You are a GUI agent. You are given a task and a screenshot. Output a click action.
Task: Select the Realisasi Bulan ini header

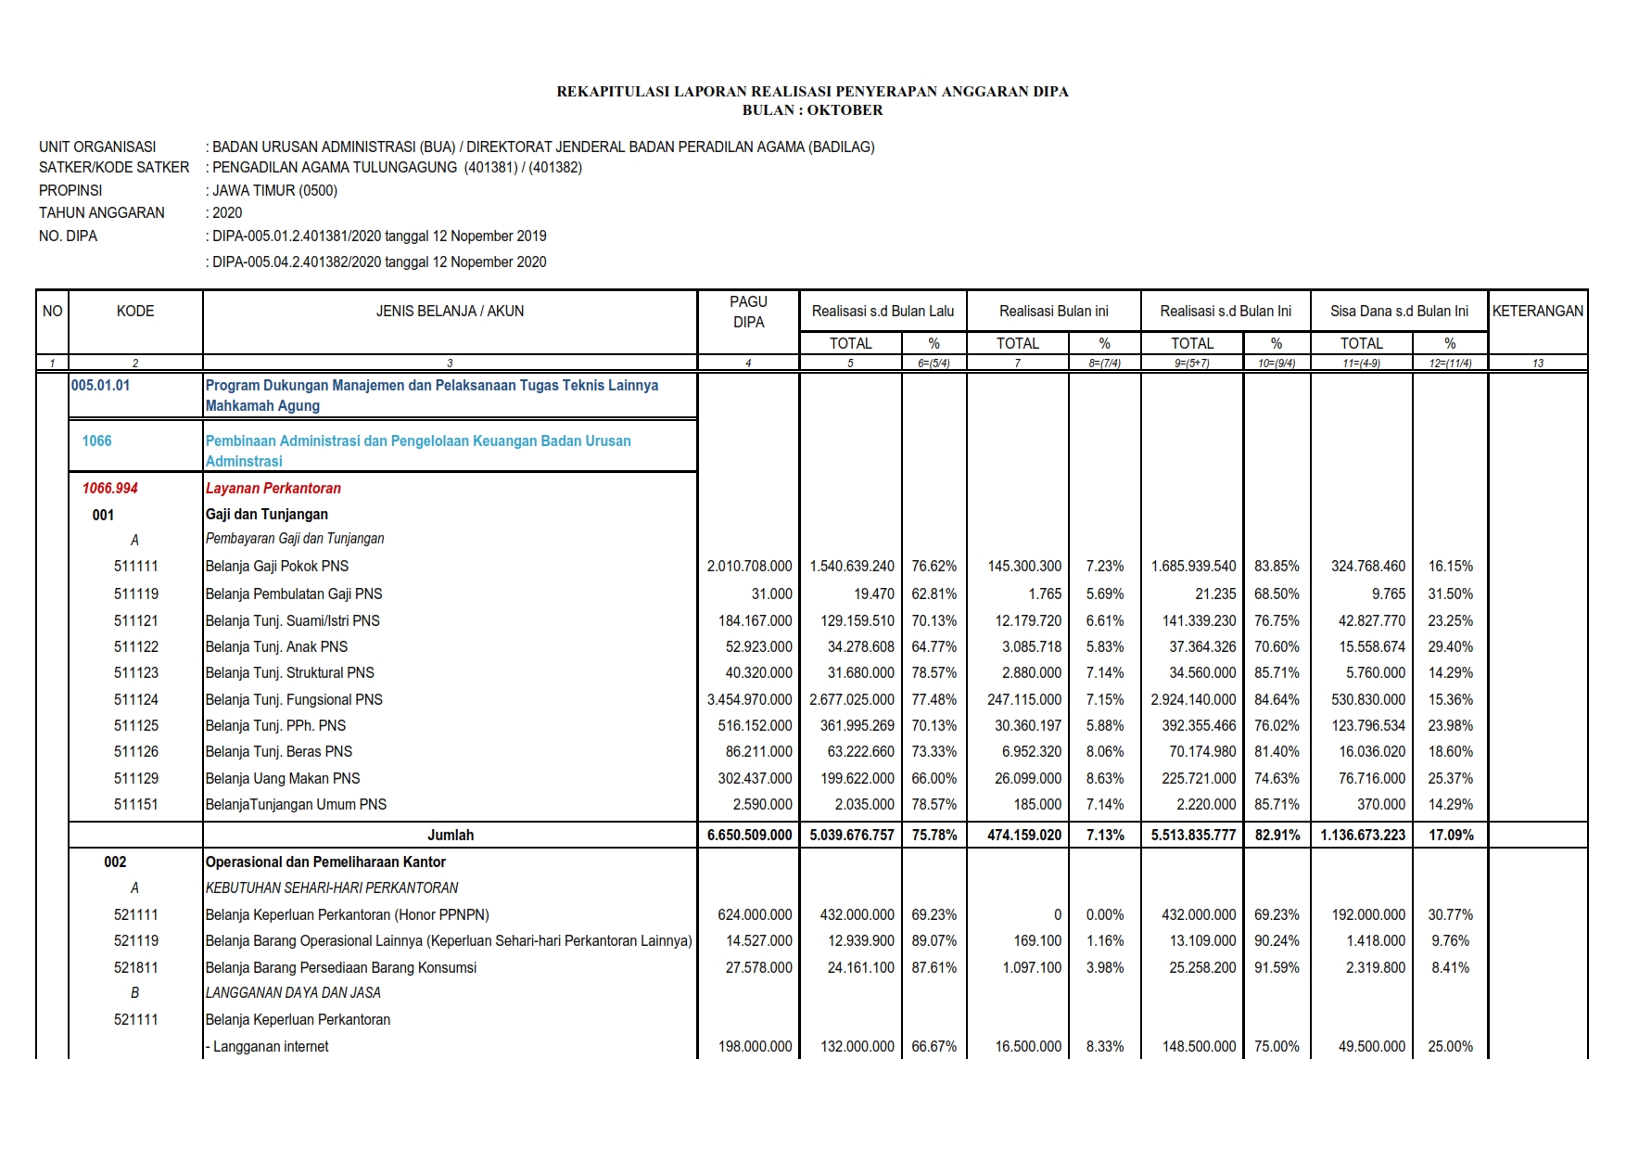pos(1054,312)
